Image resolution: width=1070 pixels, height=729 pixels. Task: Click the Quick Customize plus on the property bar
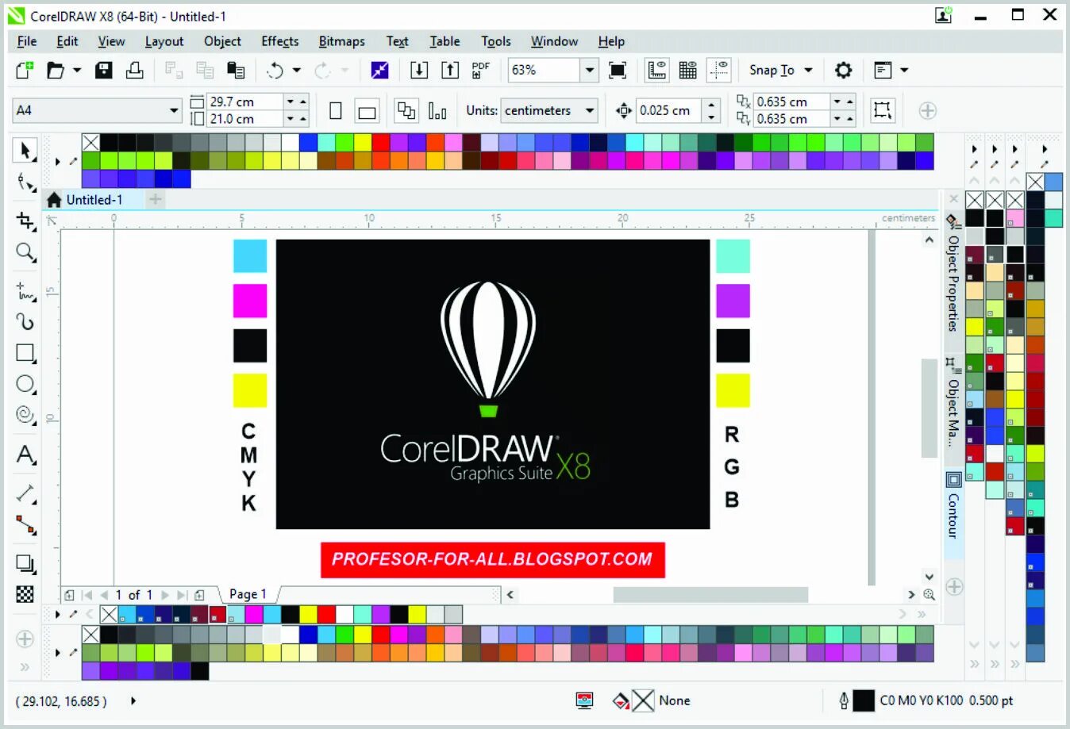[927, 110]
